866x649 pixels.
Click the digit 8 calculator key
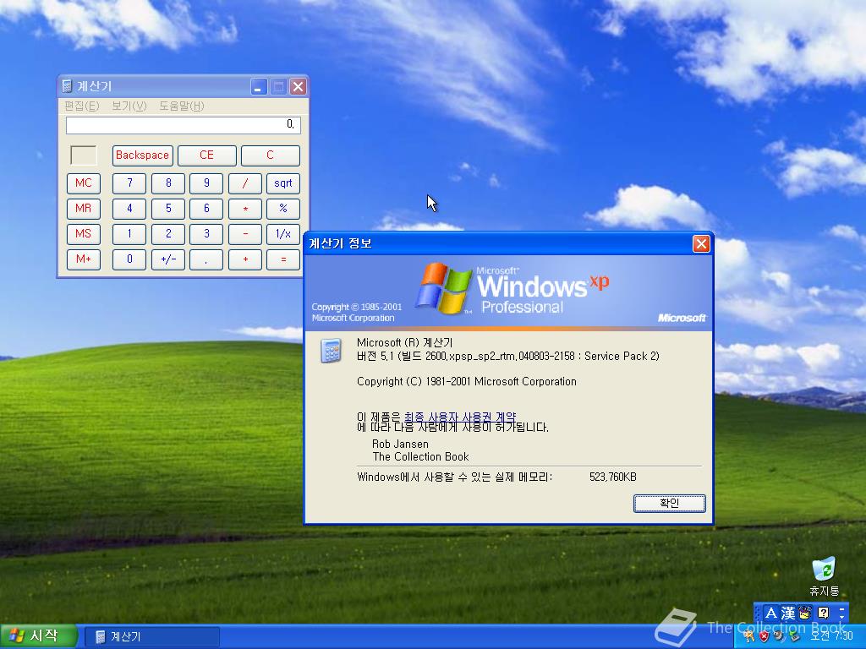tap(168, 183)
